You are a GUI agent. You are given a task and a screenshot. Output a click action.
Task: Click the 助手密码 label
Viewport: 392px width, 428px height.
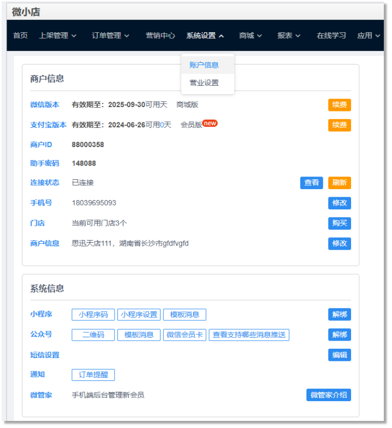pos(45,163)
